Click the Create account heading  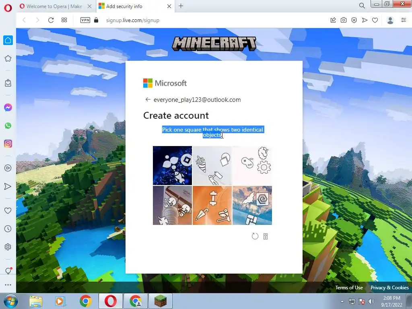176,115
